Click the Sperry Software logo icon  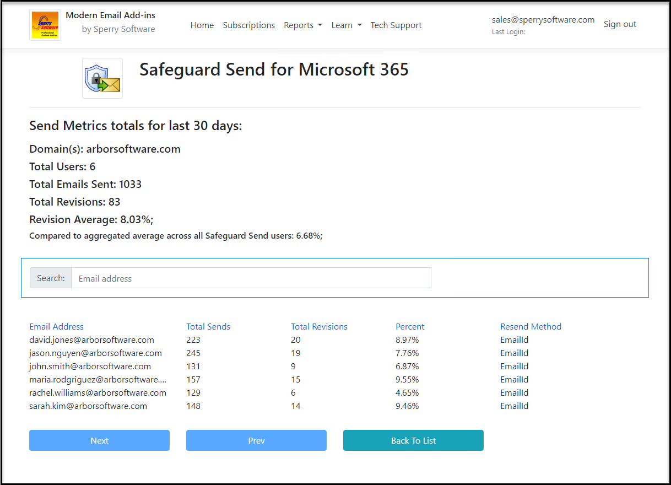[x=45, y=25]
